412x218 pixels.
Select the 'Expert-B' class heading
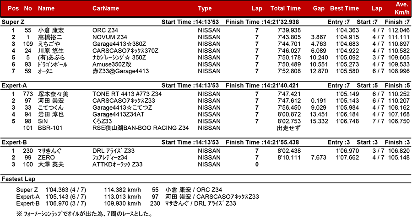[x=14, y=142]
